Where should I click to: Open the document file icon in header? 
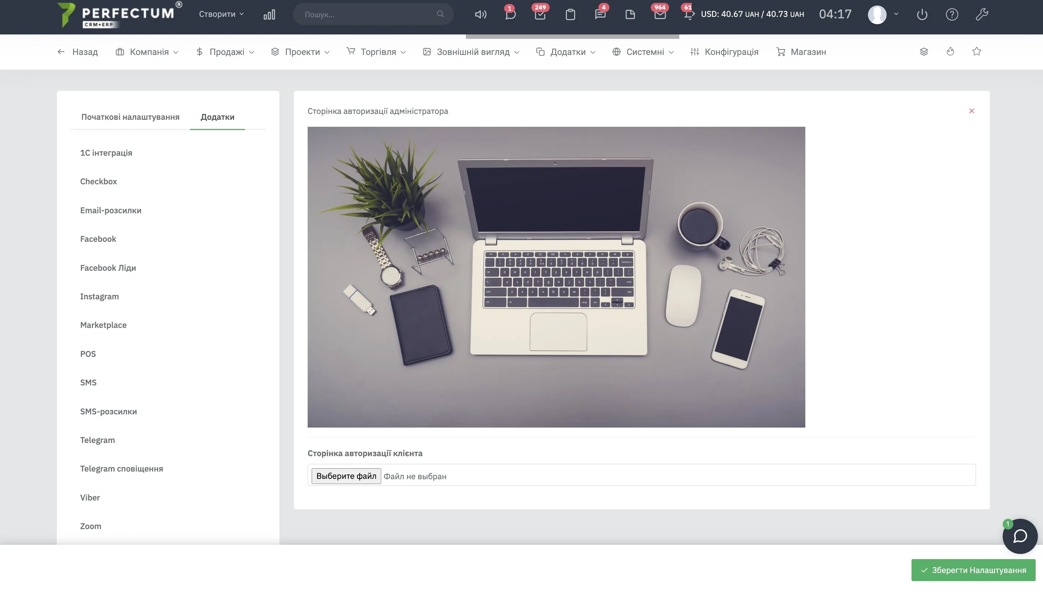pyautogui.click(x=630, y=15)
